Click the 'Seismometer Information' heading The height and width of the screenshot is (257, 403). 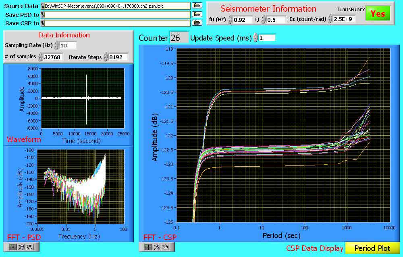click(268, 9)
